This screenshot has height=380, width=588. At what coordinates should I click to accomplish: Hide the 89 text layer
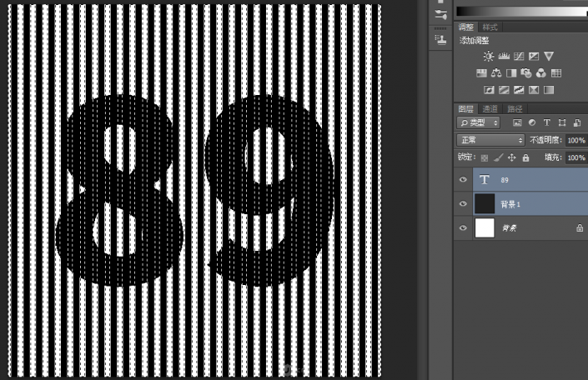[464, 179]
